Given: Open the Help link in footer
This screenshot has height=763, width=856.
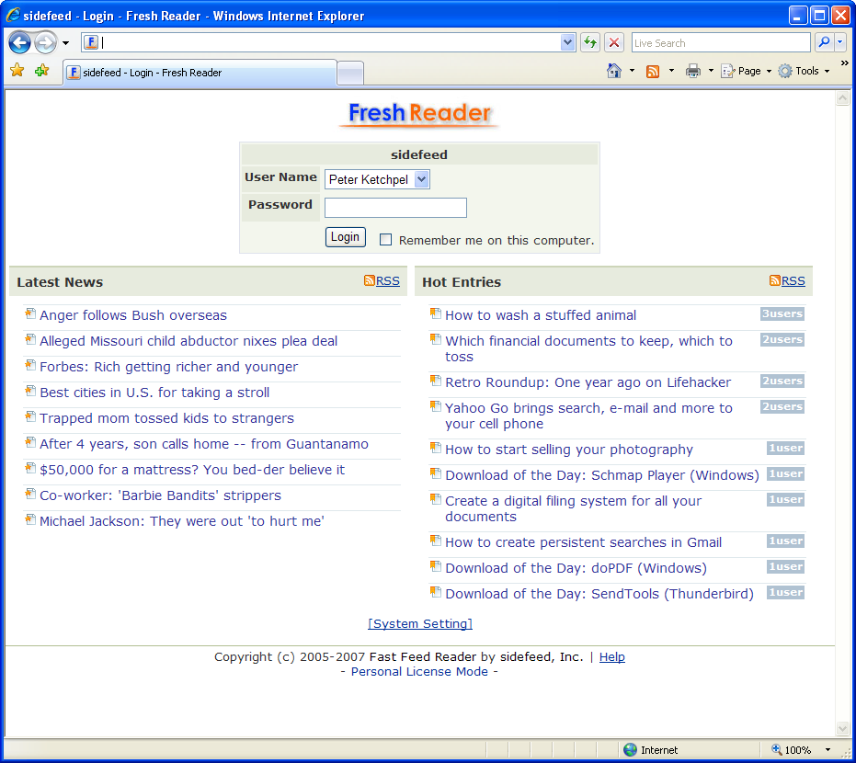Looking at the screenshot, I should [612, 656].
